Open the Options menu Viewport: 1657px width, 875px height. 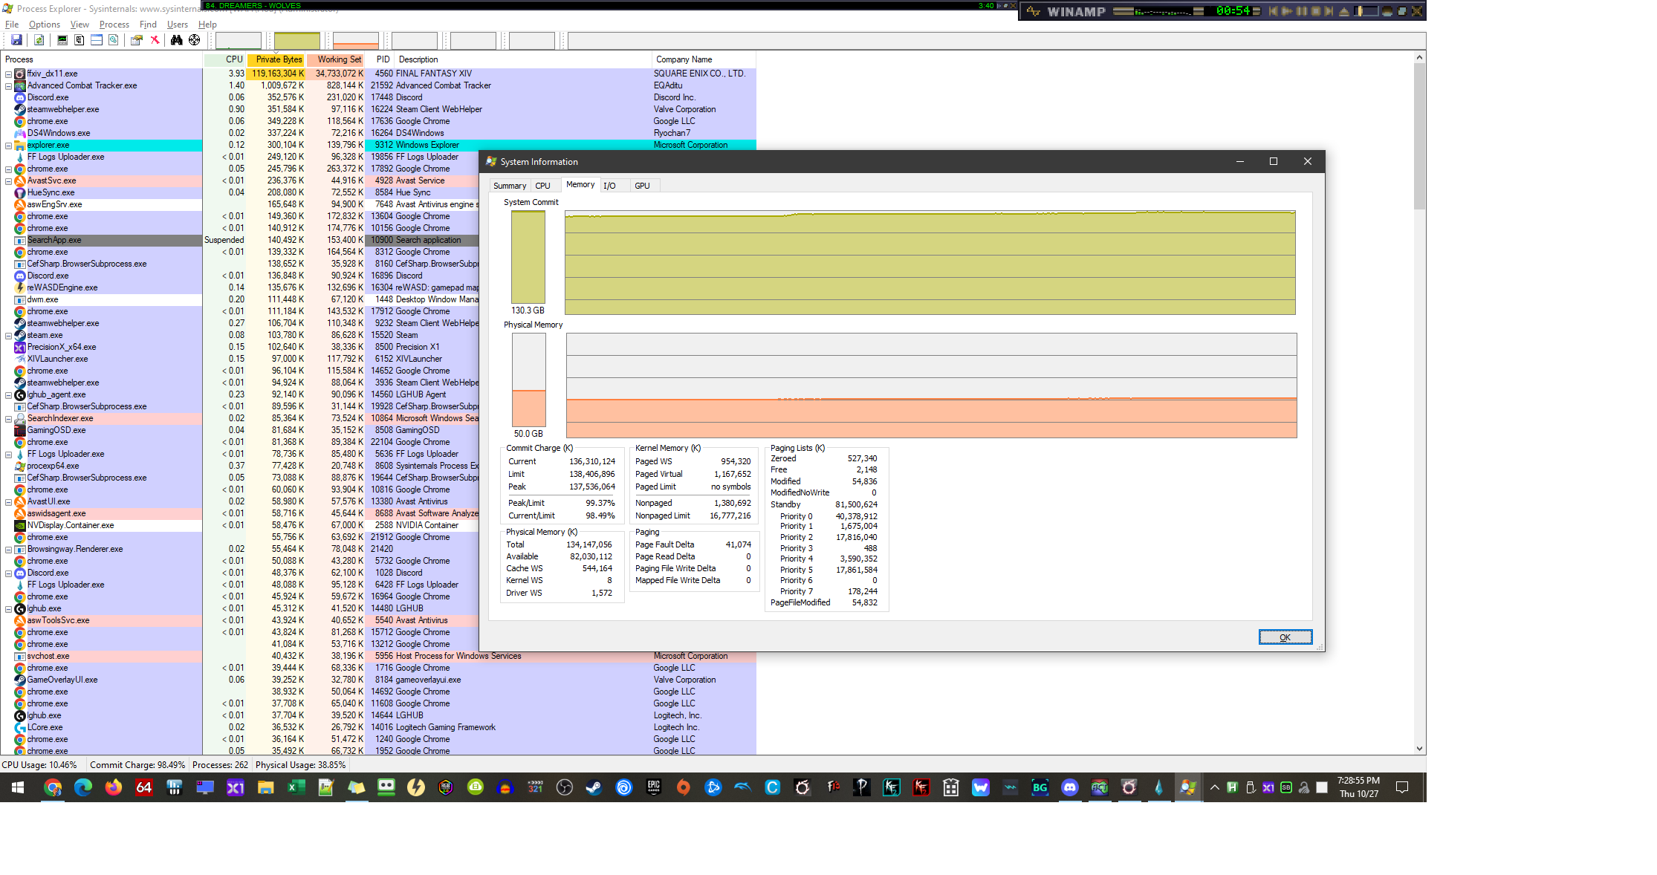45,25
